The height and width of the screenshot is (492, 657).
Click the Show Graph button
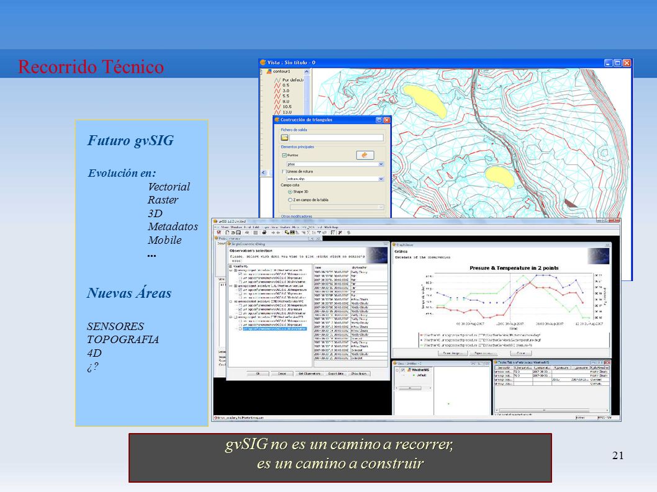tap(359, 373)
